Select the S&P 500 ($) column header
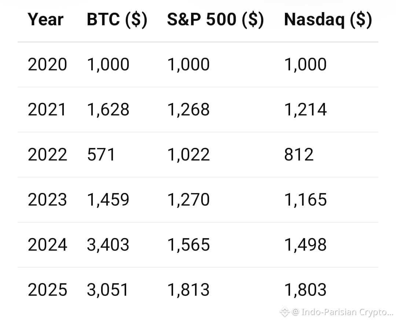396x321 pixels. [x=215, y=20]
